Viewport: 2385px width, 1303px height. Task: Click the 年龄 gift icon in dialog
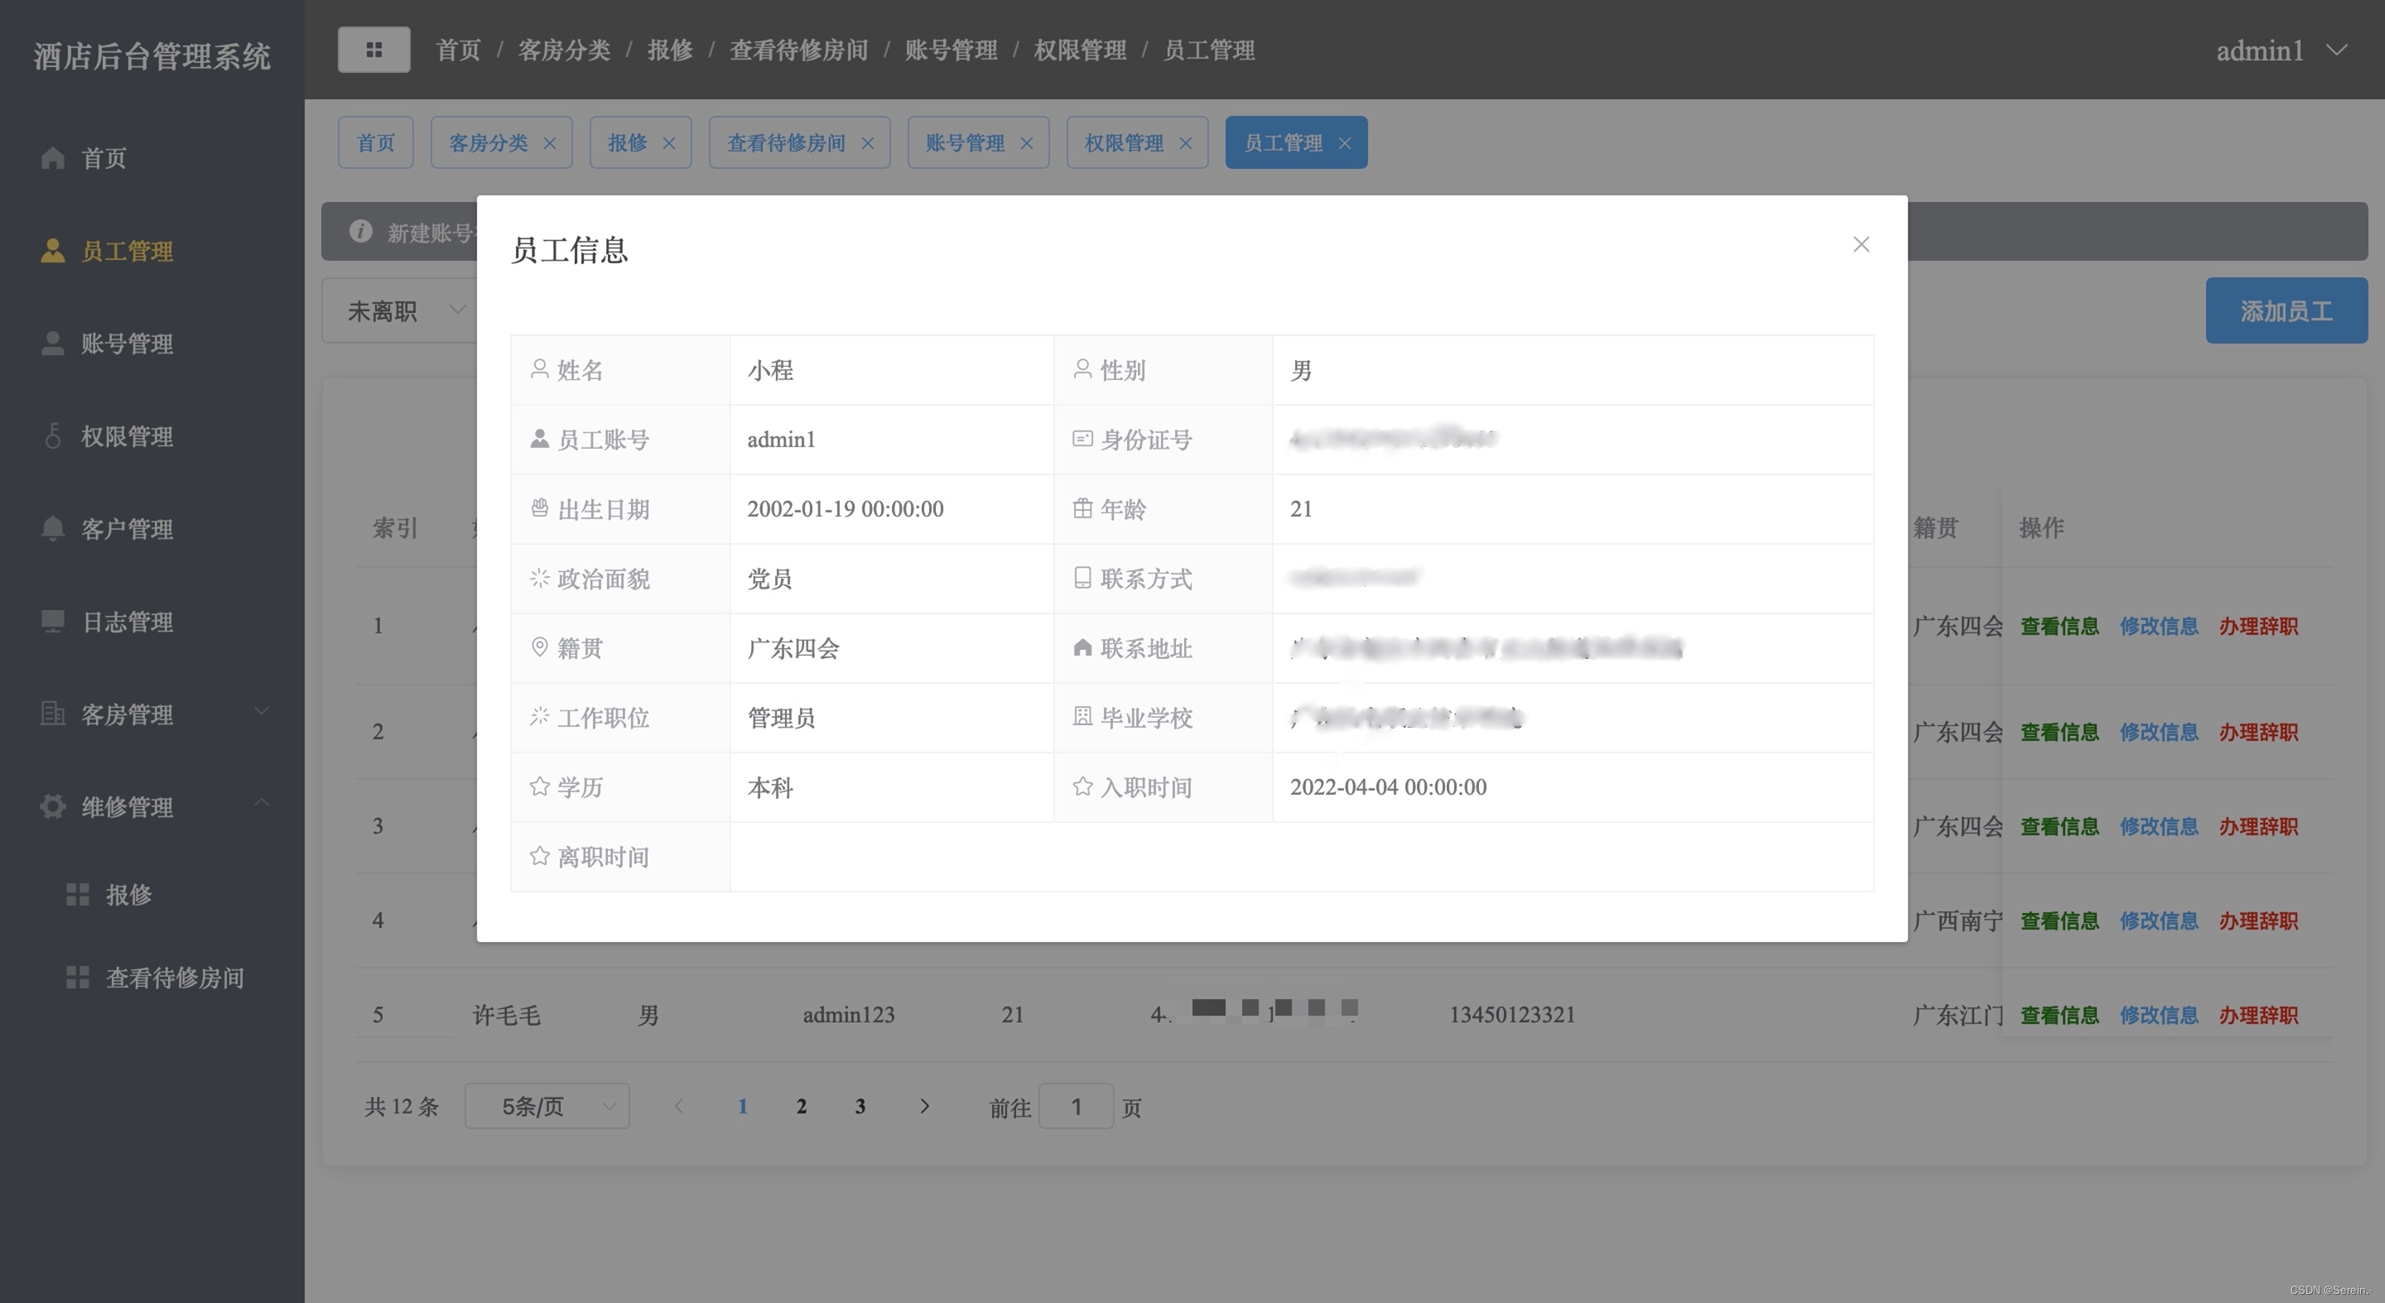click(x=1082, y=508)
